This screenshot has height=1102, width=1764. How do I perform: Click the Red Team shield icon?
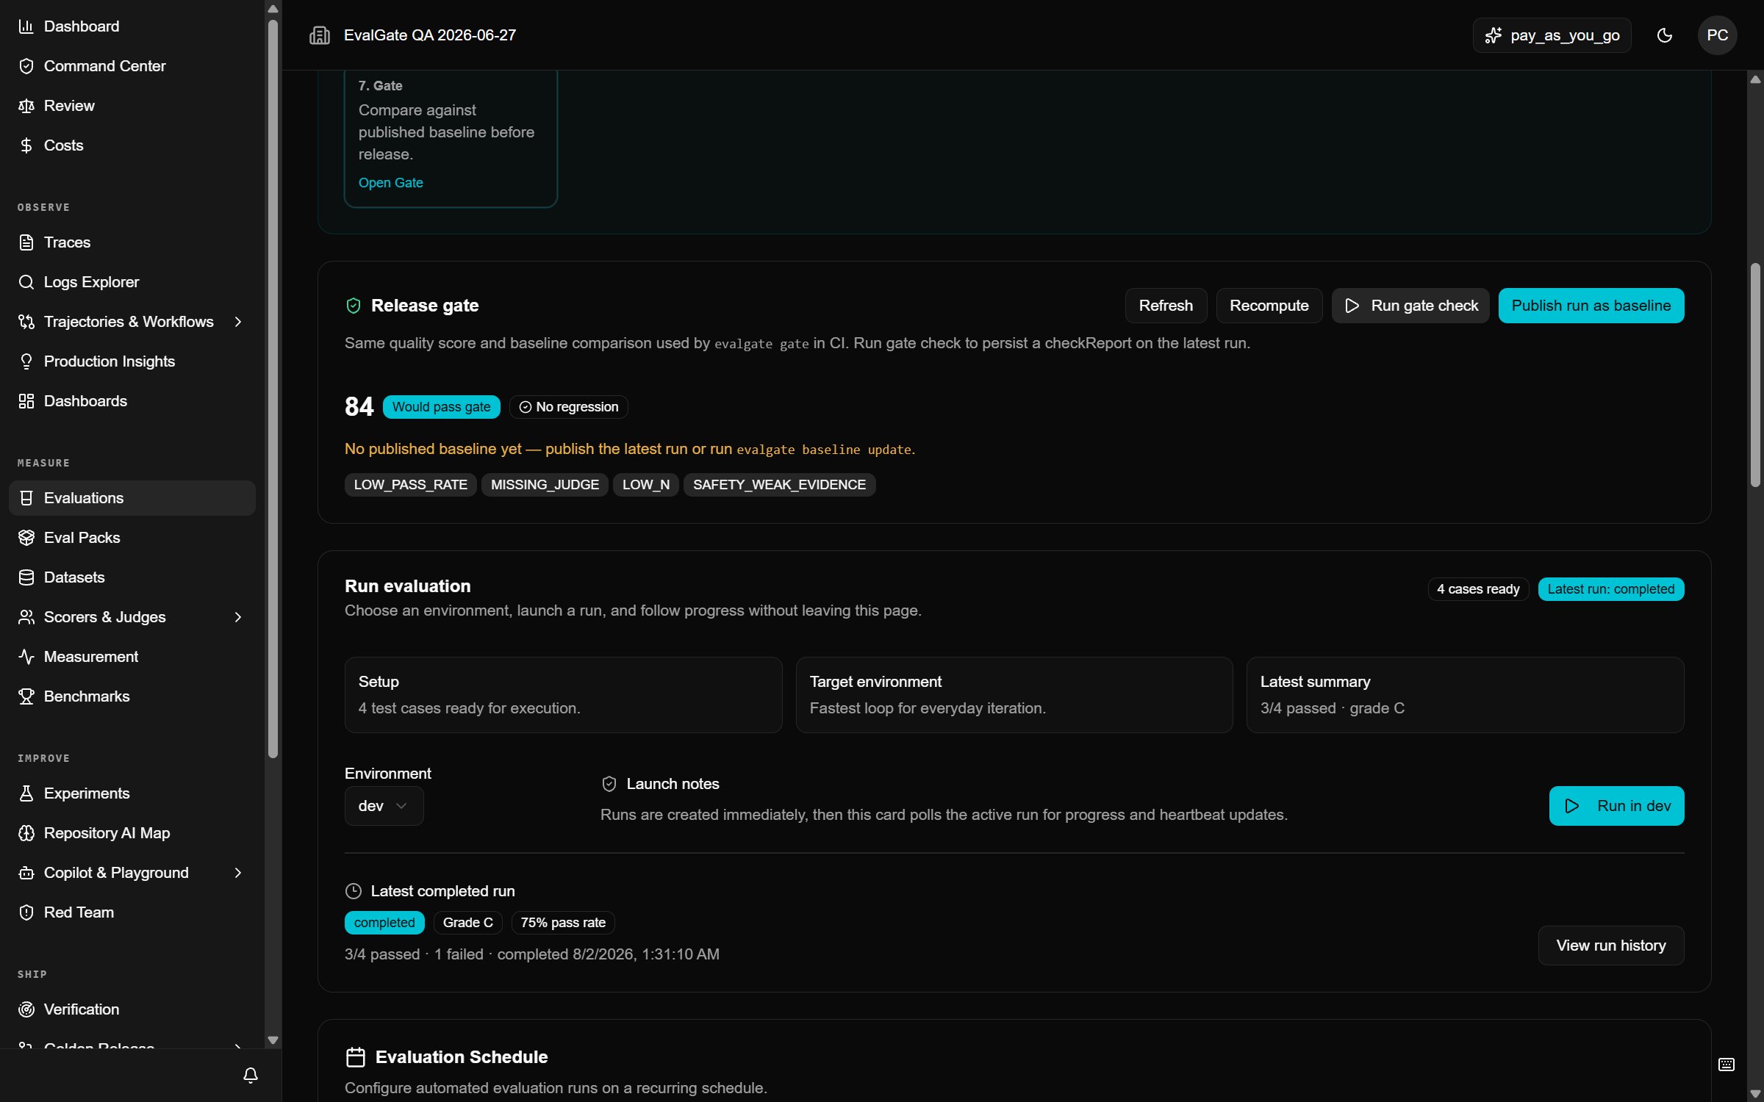pos(26,912)
